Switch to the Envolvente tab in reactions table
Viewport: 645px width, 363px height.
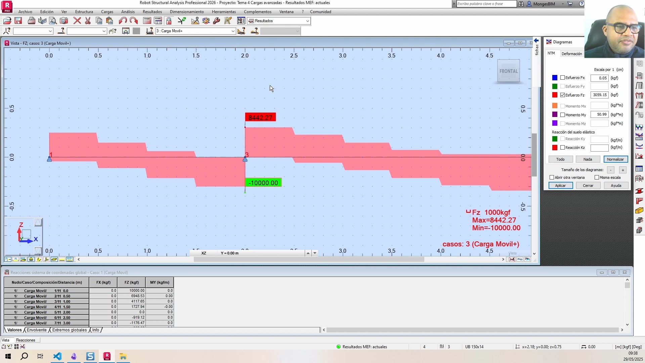click(37, 330)
